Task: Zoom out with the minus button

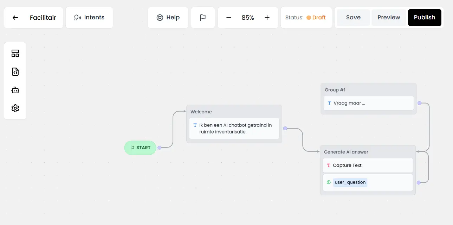Action: pos(229,18)
